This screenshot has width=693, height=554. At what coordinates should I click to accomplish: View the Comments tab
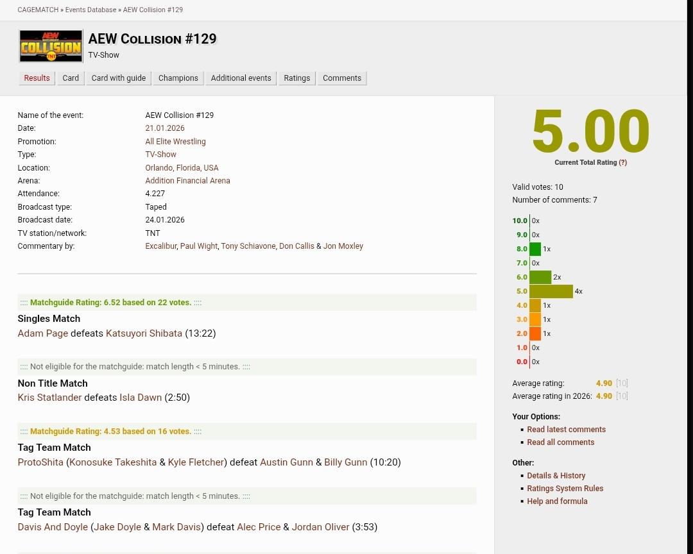(x=342, y=78)
